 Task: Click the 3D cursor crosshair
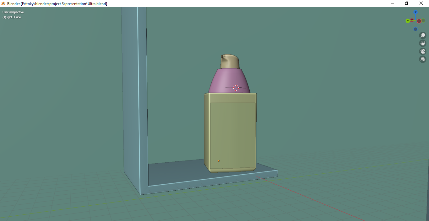236,88
